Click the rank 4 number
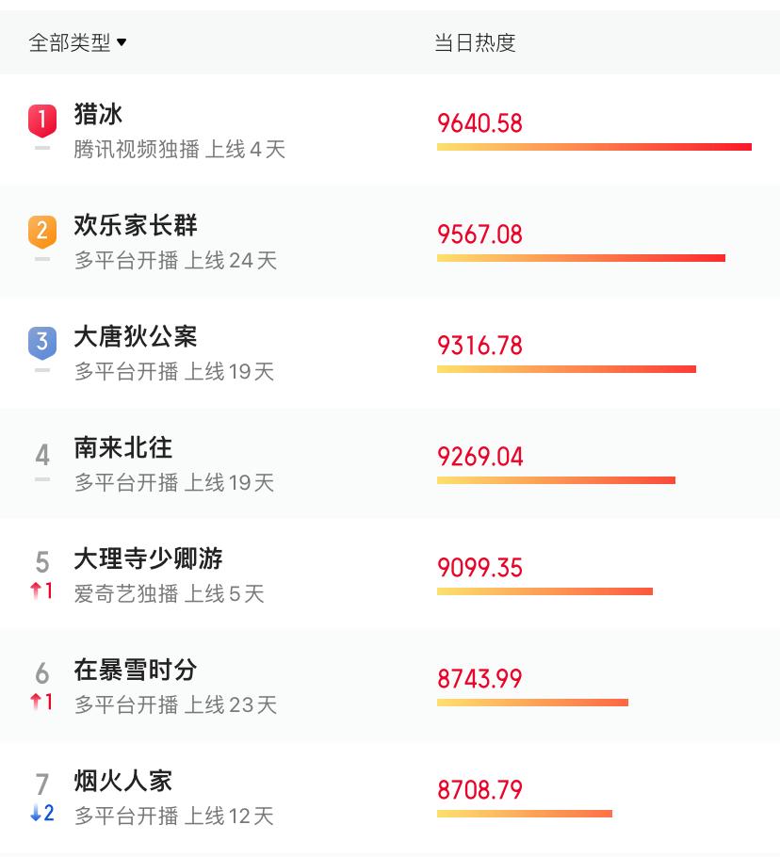780x857 pixels. tap(42, 456)
